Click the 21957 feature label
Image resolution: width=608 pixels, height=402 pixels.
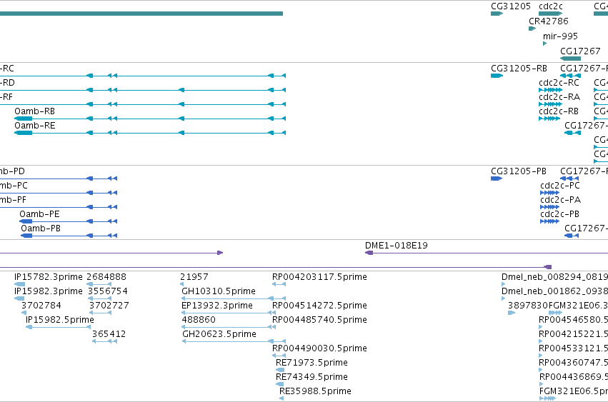[194, 277]
